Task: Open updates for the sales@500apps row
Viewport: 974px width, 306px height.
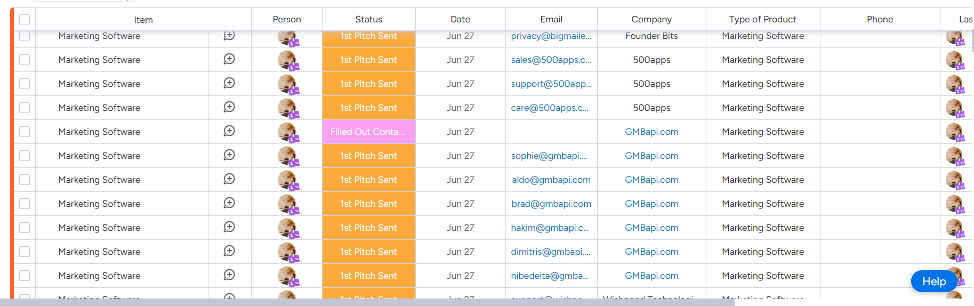Action: [229, 59]
